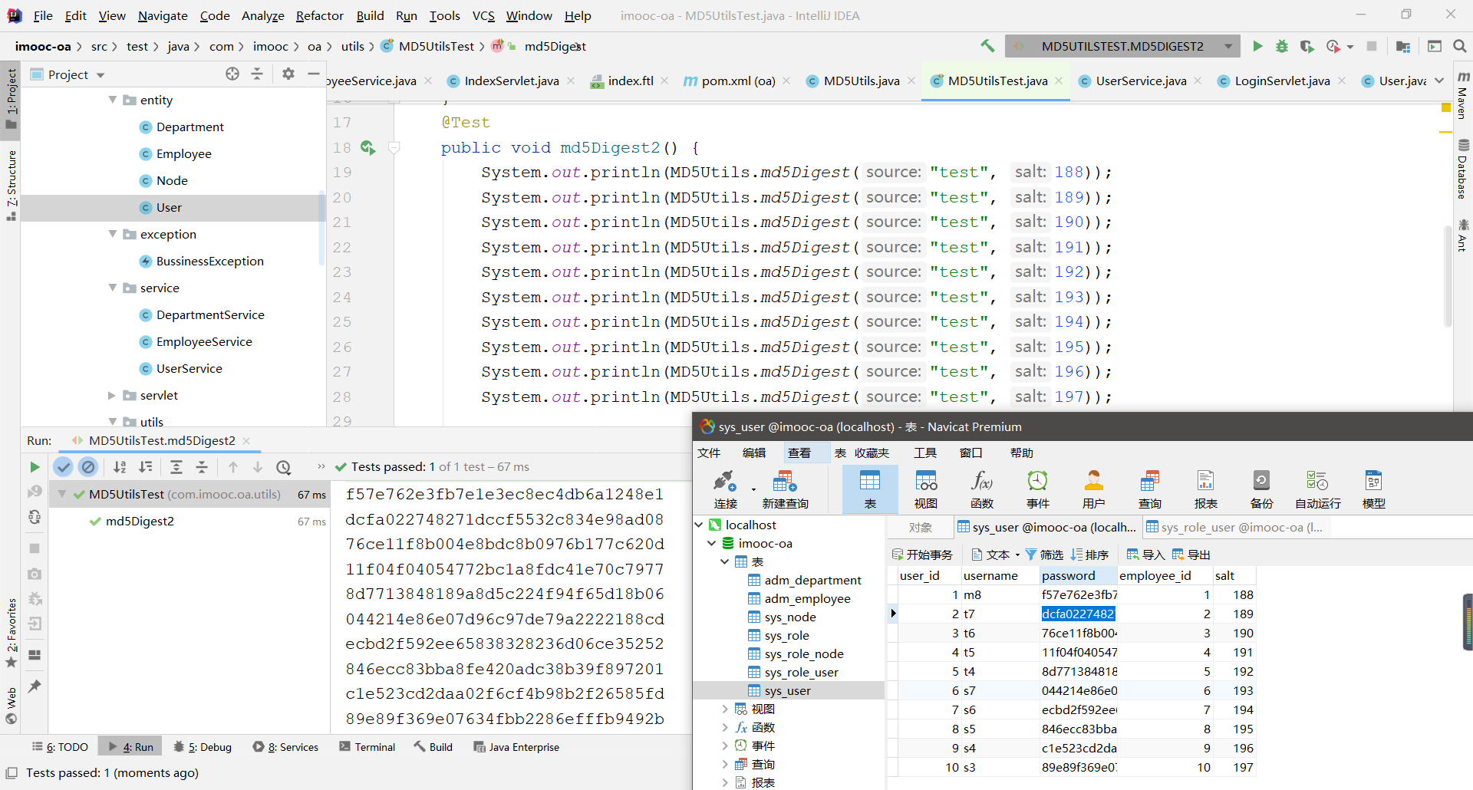
Task: Rerun tests in Run panel
Action: pyautogui.click(x=35, y=467)
